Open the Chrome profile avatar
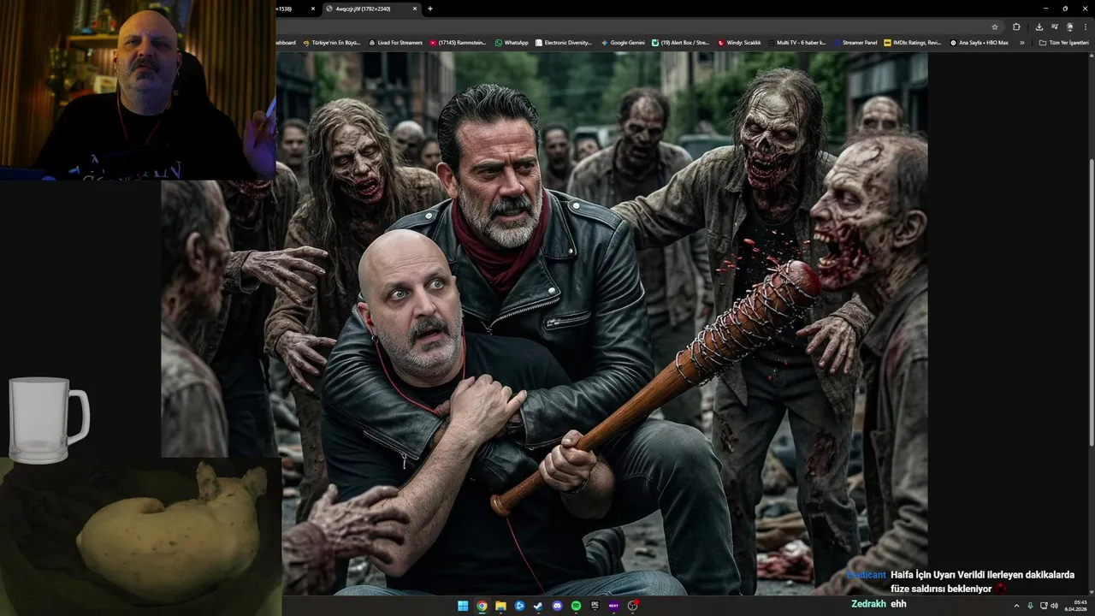The height and width of the screenshot is (616, 1095). [x=1069, y=27]
